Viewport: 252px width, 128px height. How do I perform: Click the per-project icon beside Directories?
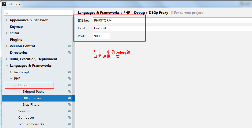[x=69, y=53]
